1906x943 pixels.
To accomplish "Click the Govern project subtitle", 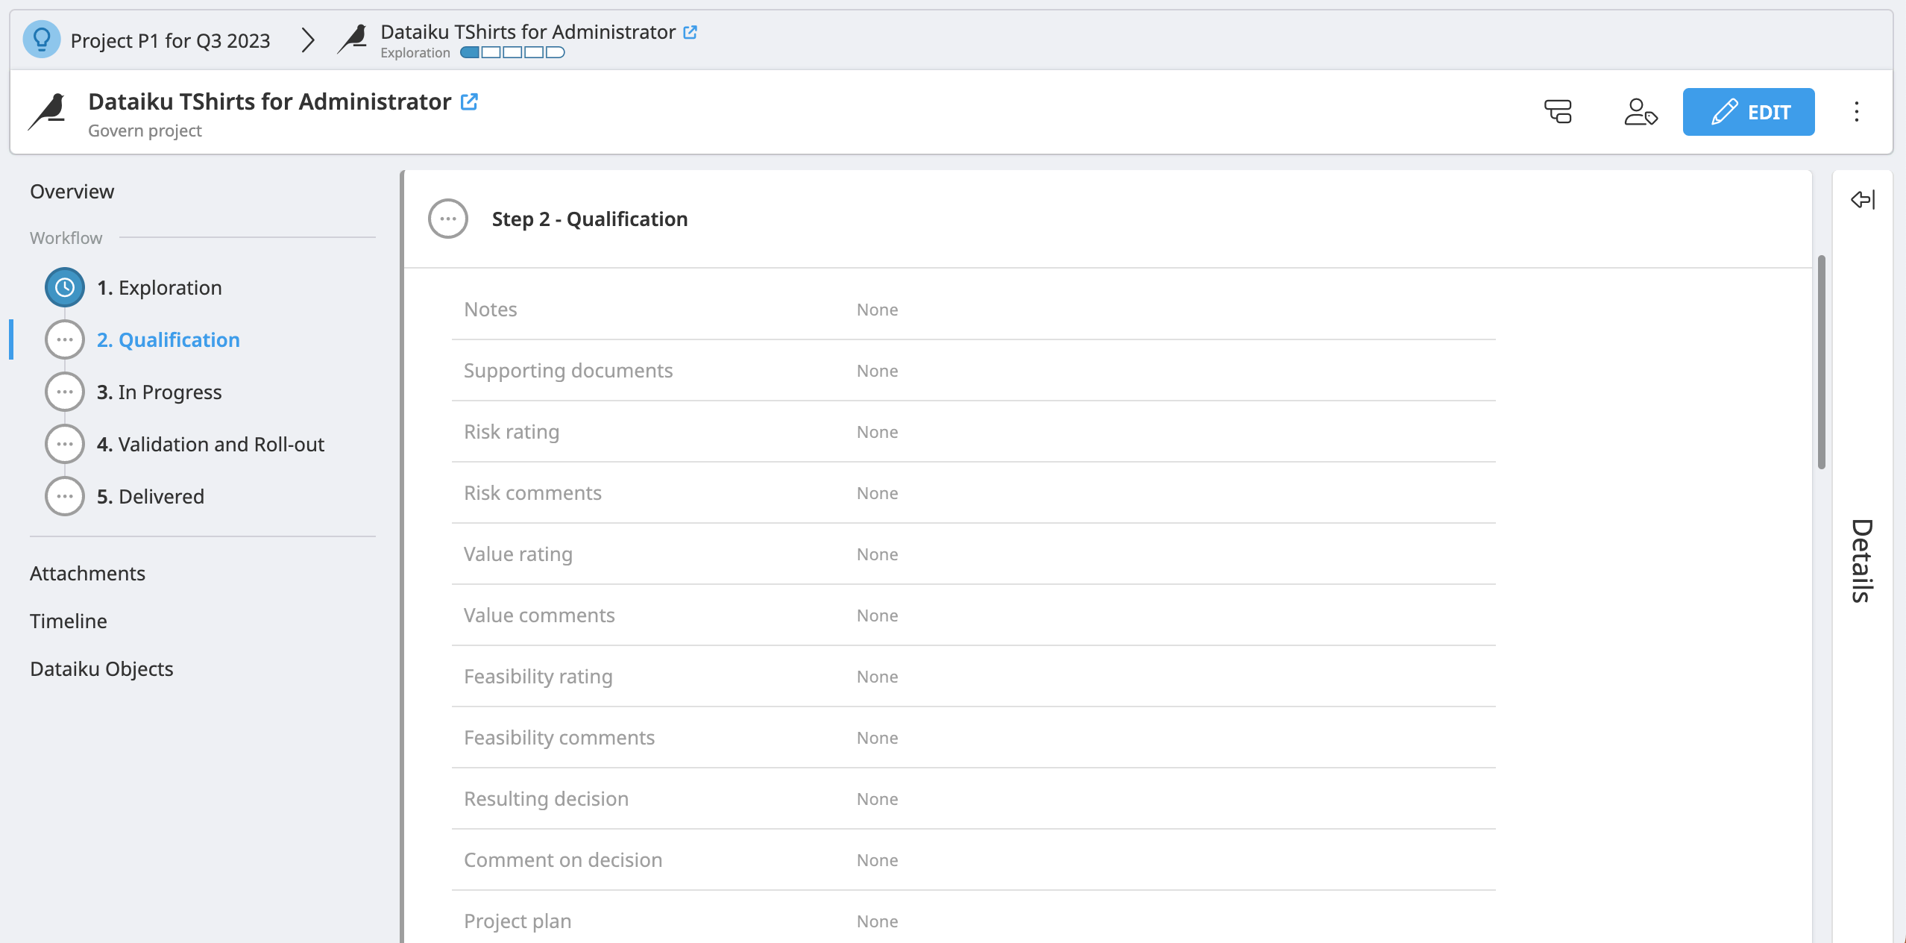I will click(x=145, y=131).
